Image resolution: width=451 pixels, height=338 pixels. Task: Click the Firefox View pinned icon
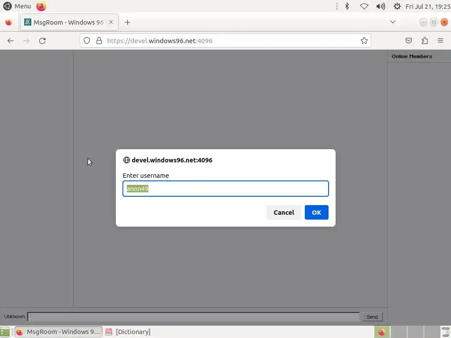(9, 22)
